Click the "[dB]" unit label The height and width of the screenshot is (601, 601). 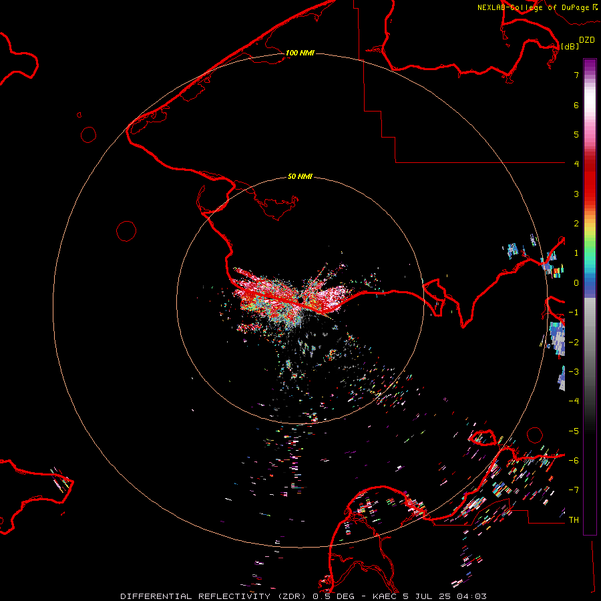tap(570, 47)
